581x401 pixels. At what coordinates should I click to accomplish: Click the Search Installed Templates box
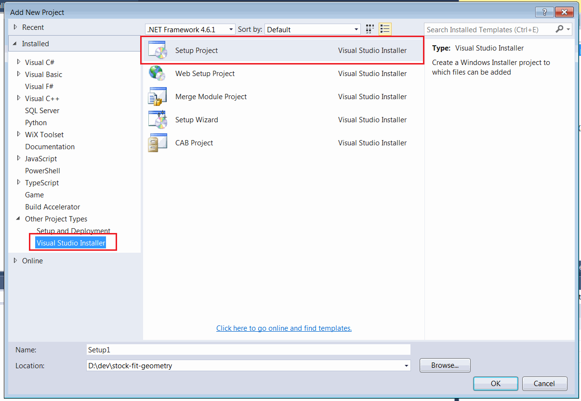489,29
